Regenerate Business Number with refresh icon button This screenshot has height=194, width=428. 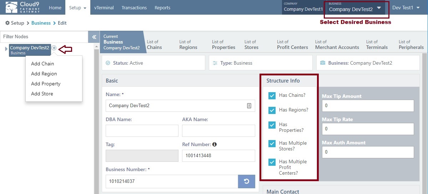[246, 181]
